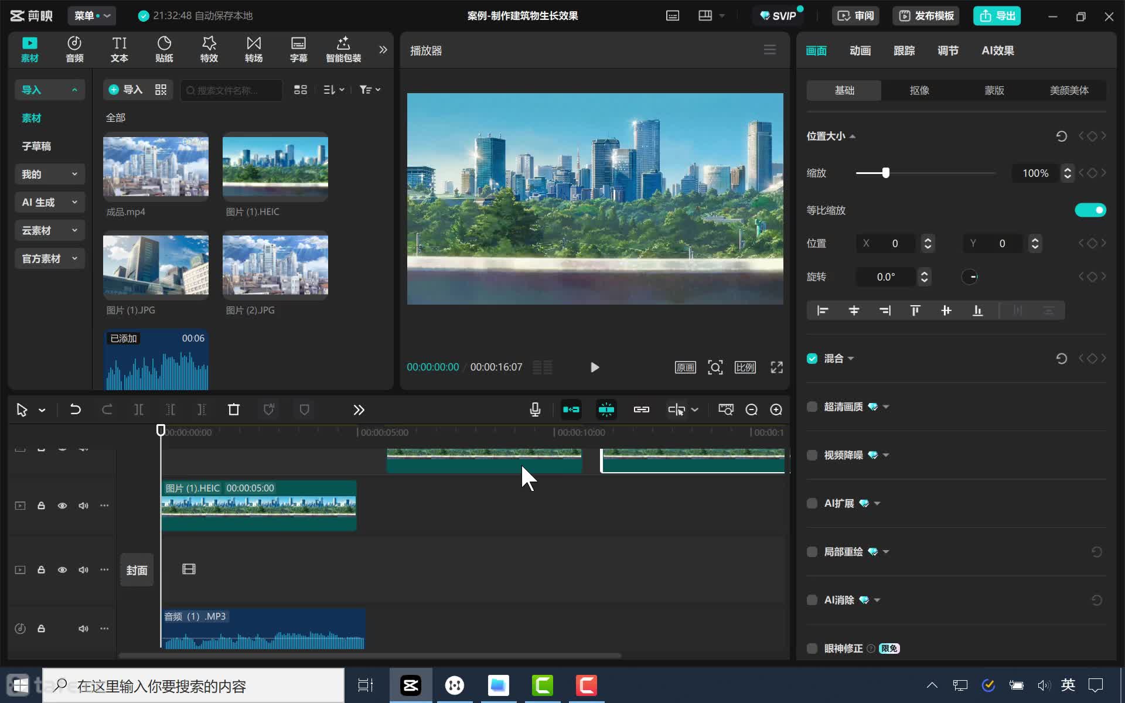Switch to the AI效果 tab

[x=998, y=50]
